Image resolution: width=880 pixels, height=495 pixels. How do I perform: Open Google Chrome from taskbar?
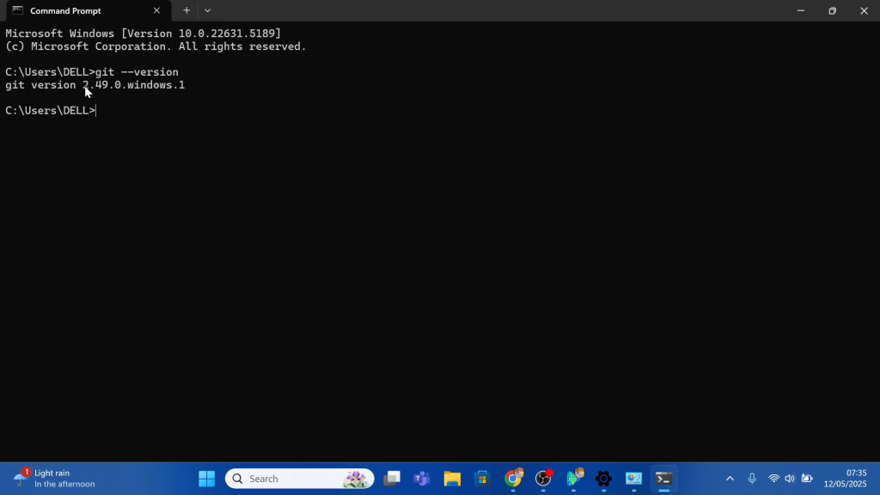pyautogui.click(x=513, y=479)
